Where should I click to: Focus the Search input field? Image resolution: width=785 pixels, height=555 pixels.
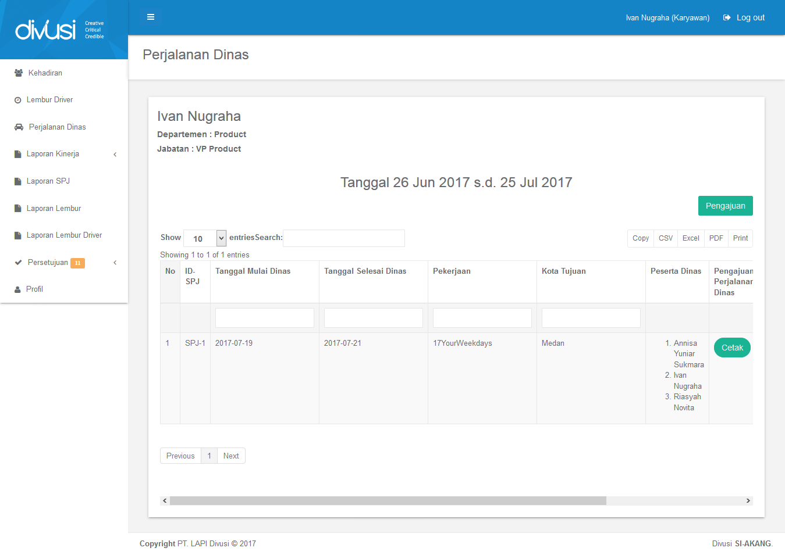pos(343,238)
